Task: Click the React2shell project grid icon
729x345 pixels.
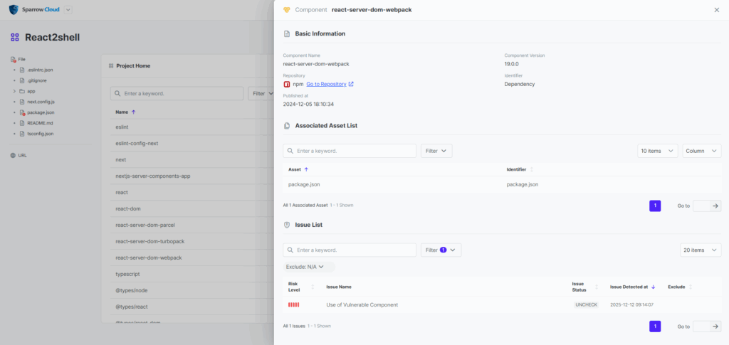Action: tap(15, 37)
